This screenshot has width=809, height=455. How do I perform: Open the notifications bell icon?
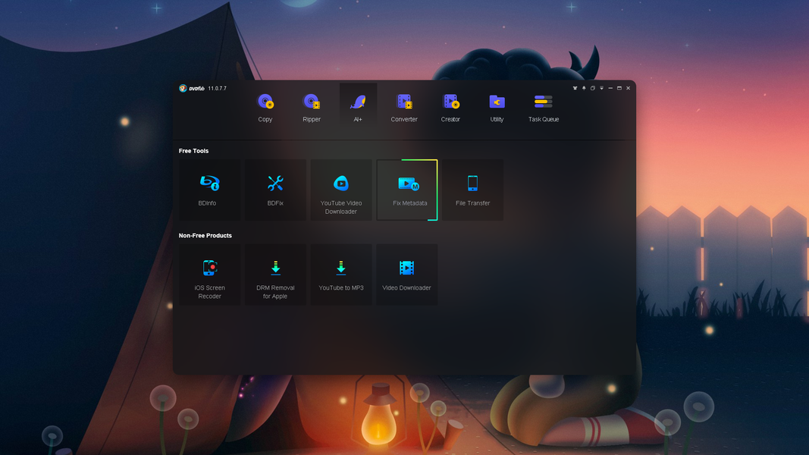[584, 88]
